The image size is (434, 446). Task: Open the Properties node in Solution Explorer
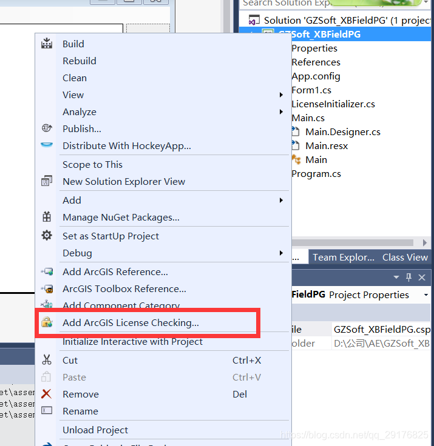[314, 48]
